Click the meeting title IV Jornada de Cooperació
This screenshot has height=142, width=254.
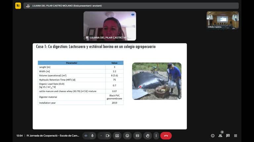pyautogui.click(x=53, y=135)
